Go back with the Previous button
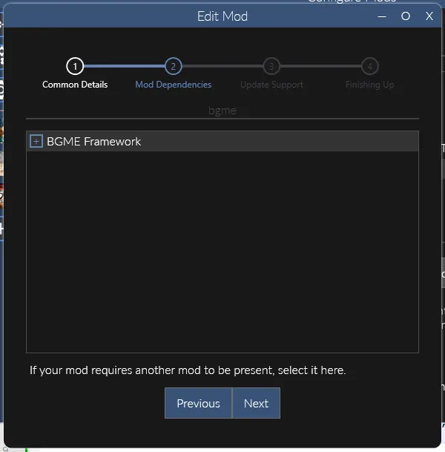The image size is (445, 452). (x=198, y=403)
